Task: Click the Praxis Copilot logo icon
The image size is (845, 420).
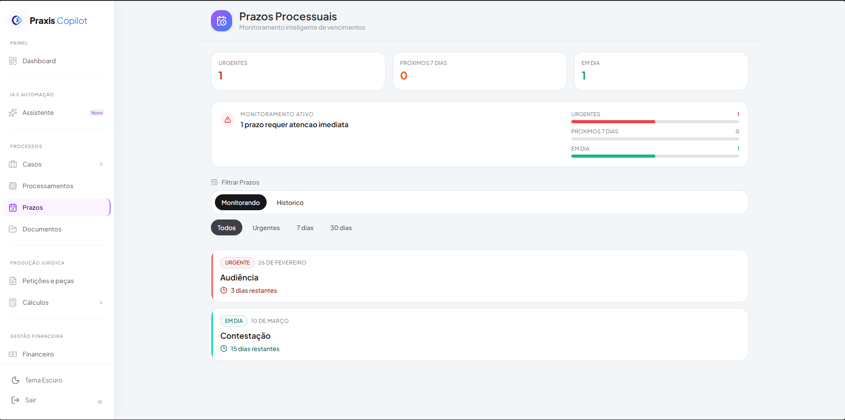Action: 17,20
